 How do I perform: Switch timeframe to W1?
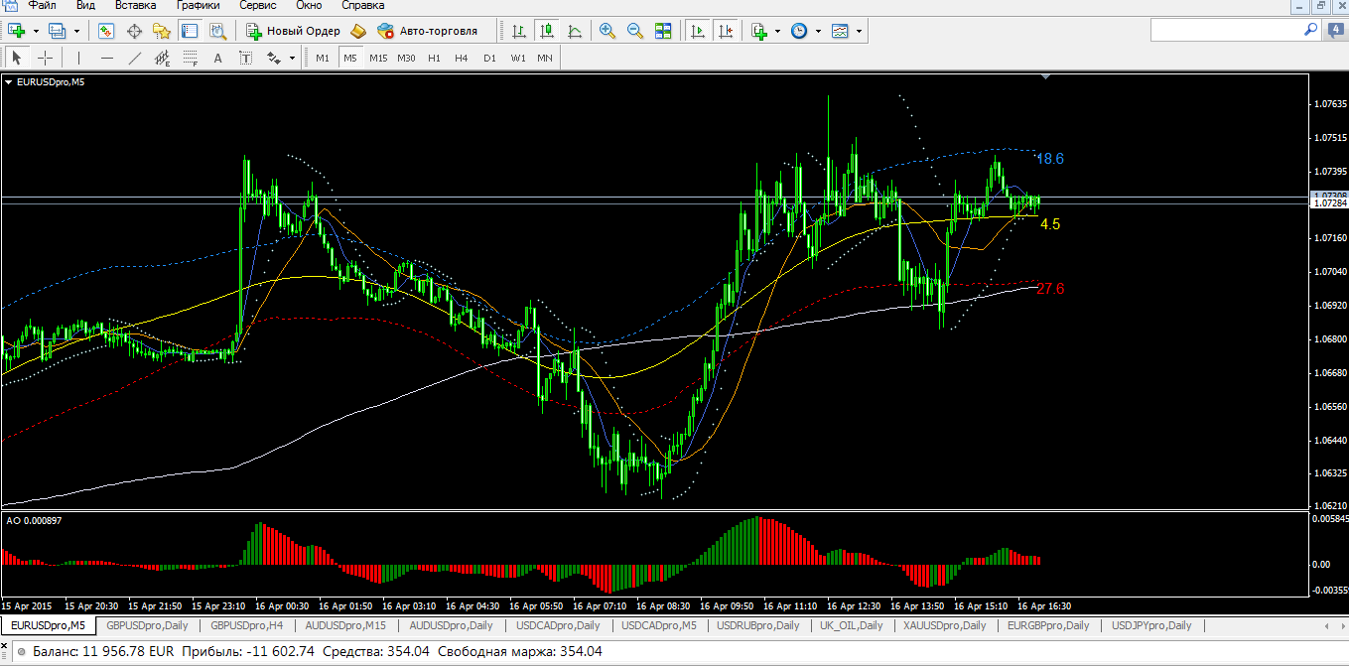(x=518, y=58)
